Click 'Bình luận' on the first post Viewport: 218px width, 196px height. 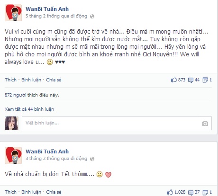click(x=31, y=80)
